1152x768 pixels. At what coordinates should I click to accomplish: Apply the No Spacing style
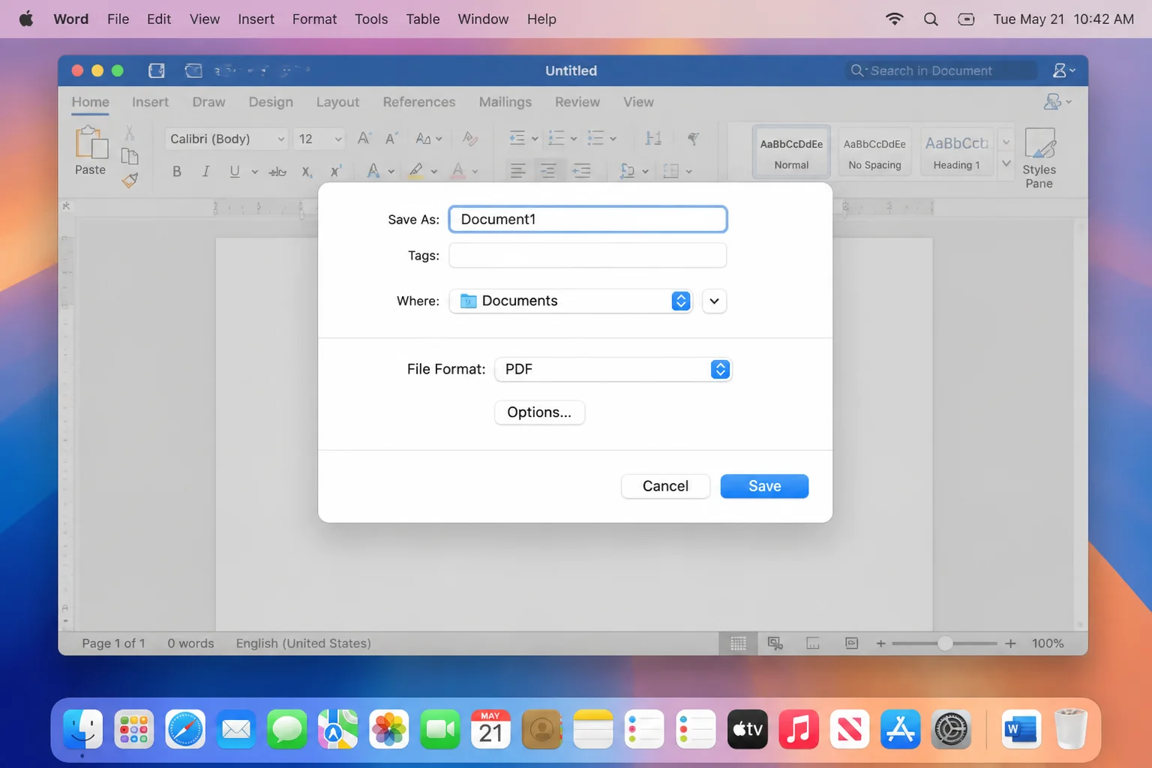(x=874, y=152)
